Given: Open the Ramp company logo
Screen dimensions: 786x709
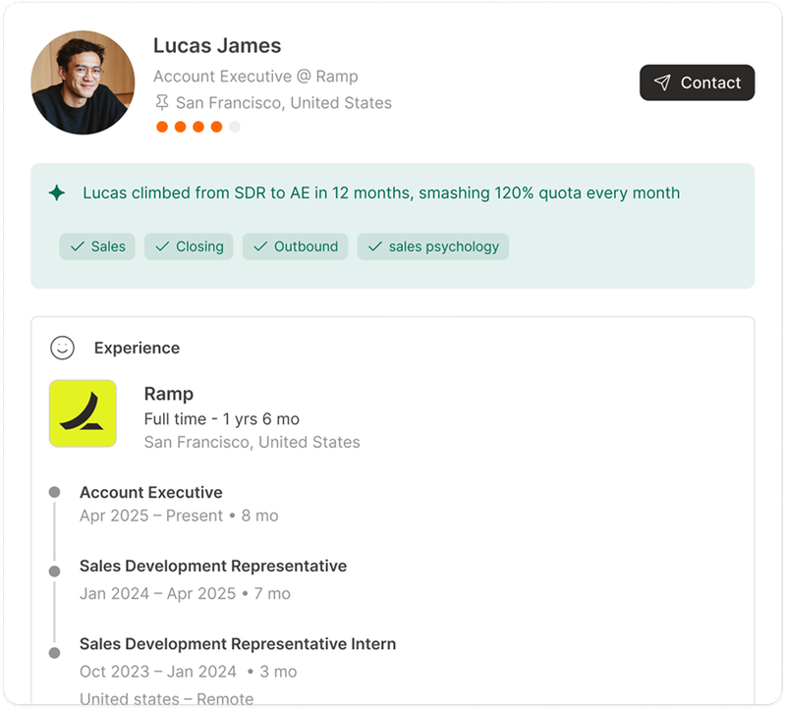Looking at the screenshot, I should coord(83,413).
